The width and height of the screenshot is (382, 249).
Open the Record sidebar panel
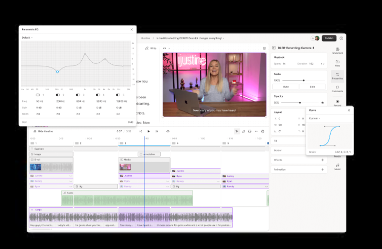(x=337, y=103)
